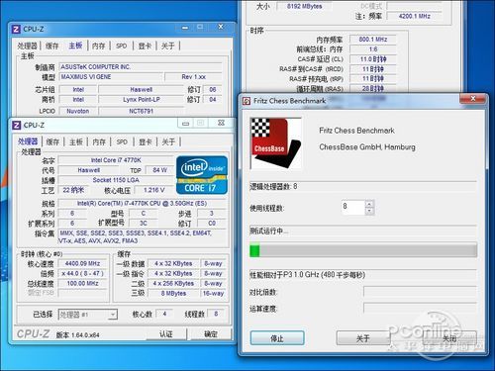
Task: Select 处理器 tab in back mainboard CPU-Z window
Action: point(28,46)
